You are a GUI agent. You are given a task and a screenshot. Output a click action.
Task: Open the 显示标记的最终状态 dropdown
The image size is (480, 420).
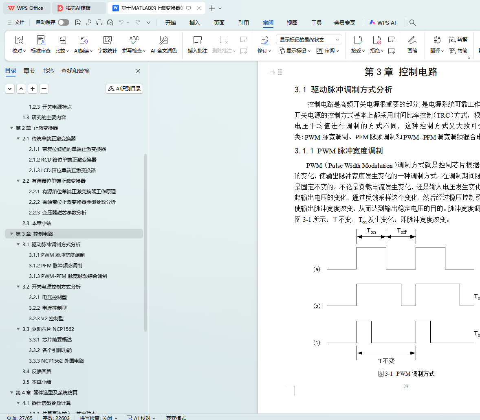click(x=309, y=39)
